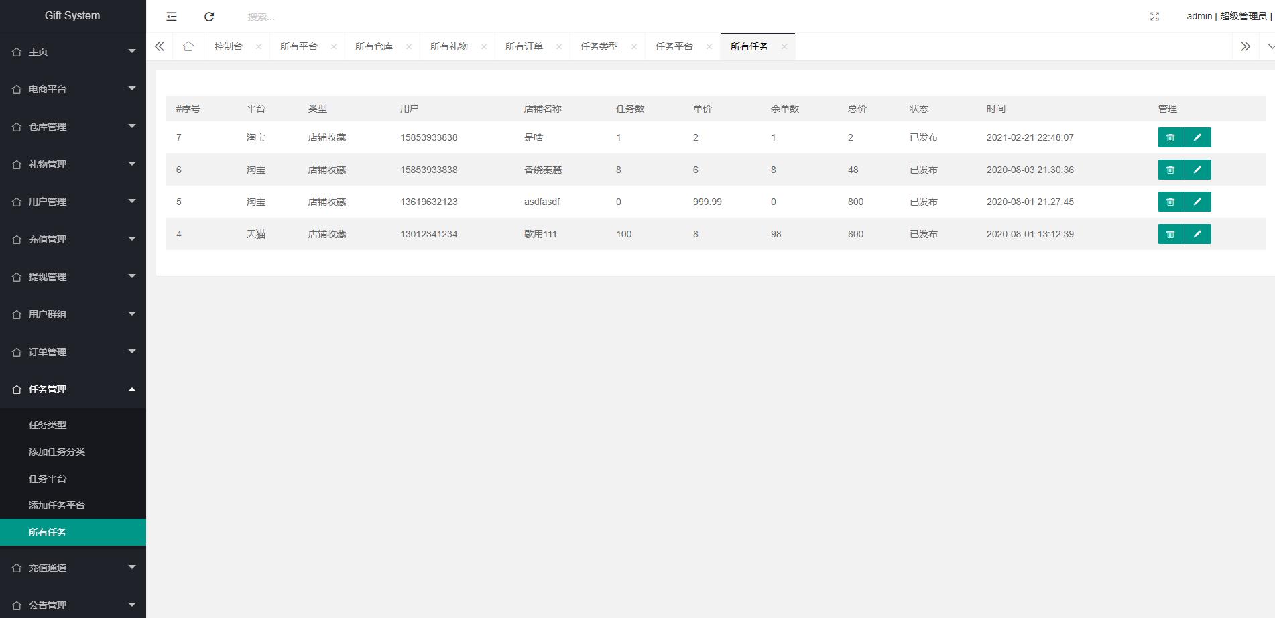Edit task row 7 with pencil icon
Viewport: 1275px width, 618px height.
coord(1198,137)
